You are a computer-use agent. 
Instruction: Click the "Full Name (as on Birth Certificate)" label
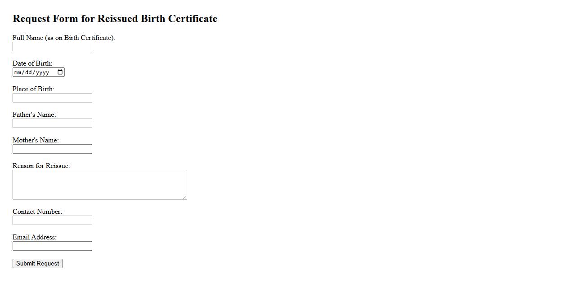[x=64, y=38]
